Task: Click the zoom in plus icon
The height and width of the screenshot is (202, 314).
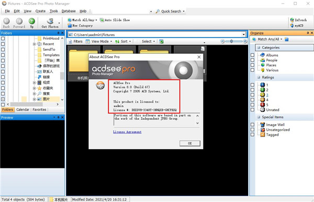Action: (245, 41)
